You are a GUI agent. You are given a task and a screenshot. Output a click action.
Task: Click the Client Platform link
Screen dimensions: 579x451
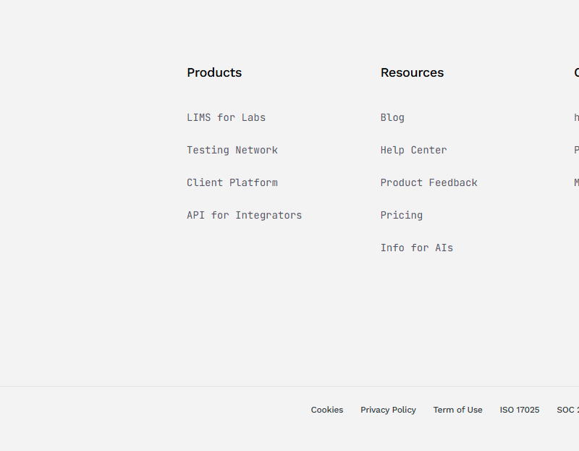(232, 182)
